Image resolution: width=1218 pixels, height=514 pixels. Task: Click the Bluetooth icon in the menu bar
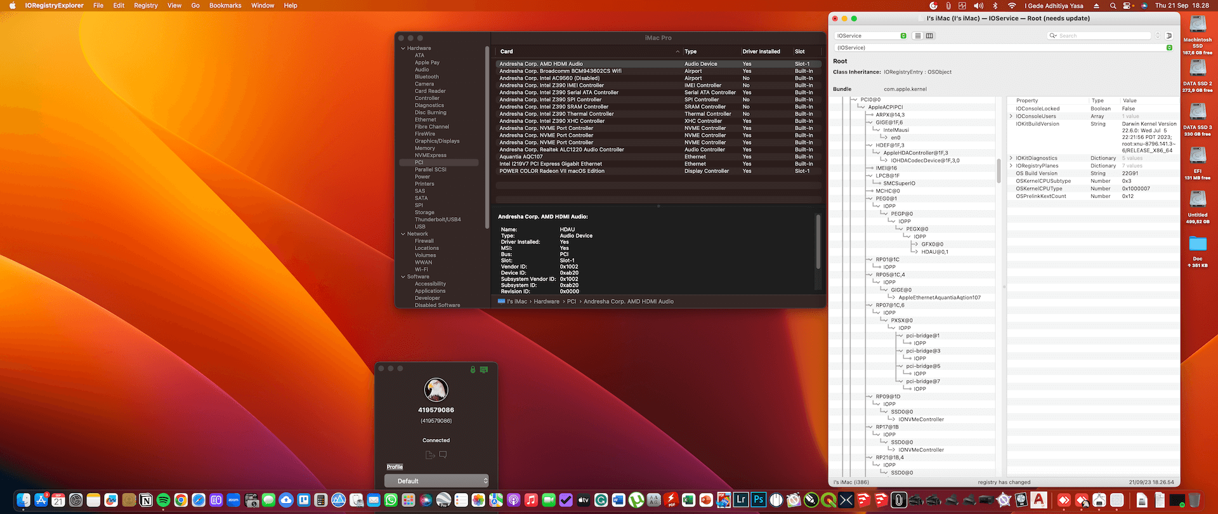tap(995, 6)
